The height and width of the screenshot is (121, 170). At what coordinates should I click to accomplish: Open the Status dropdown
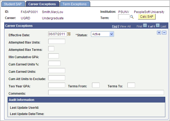pos(102,34)
